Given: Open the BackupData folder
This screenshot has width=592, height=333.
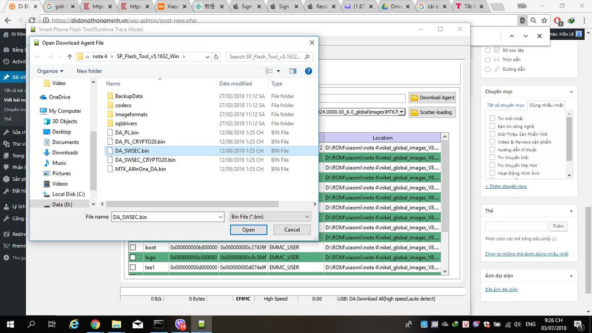Looking at the screenshot, I should 129,96.
